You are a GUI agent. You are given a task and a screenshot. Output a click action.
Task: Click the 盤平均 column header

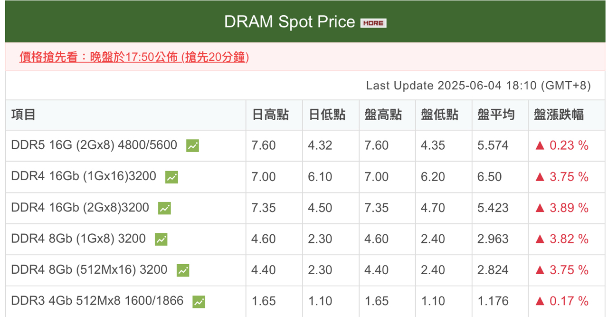pyautogui.click(x=496, y=115)
